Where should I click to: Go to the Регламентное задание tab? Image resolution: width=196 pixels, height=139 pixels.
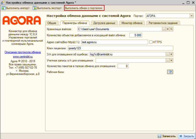coord(163,23)
